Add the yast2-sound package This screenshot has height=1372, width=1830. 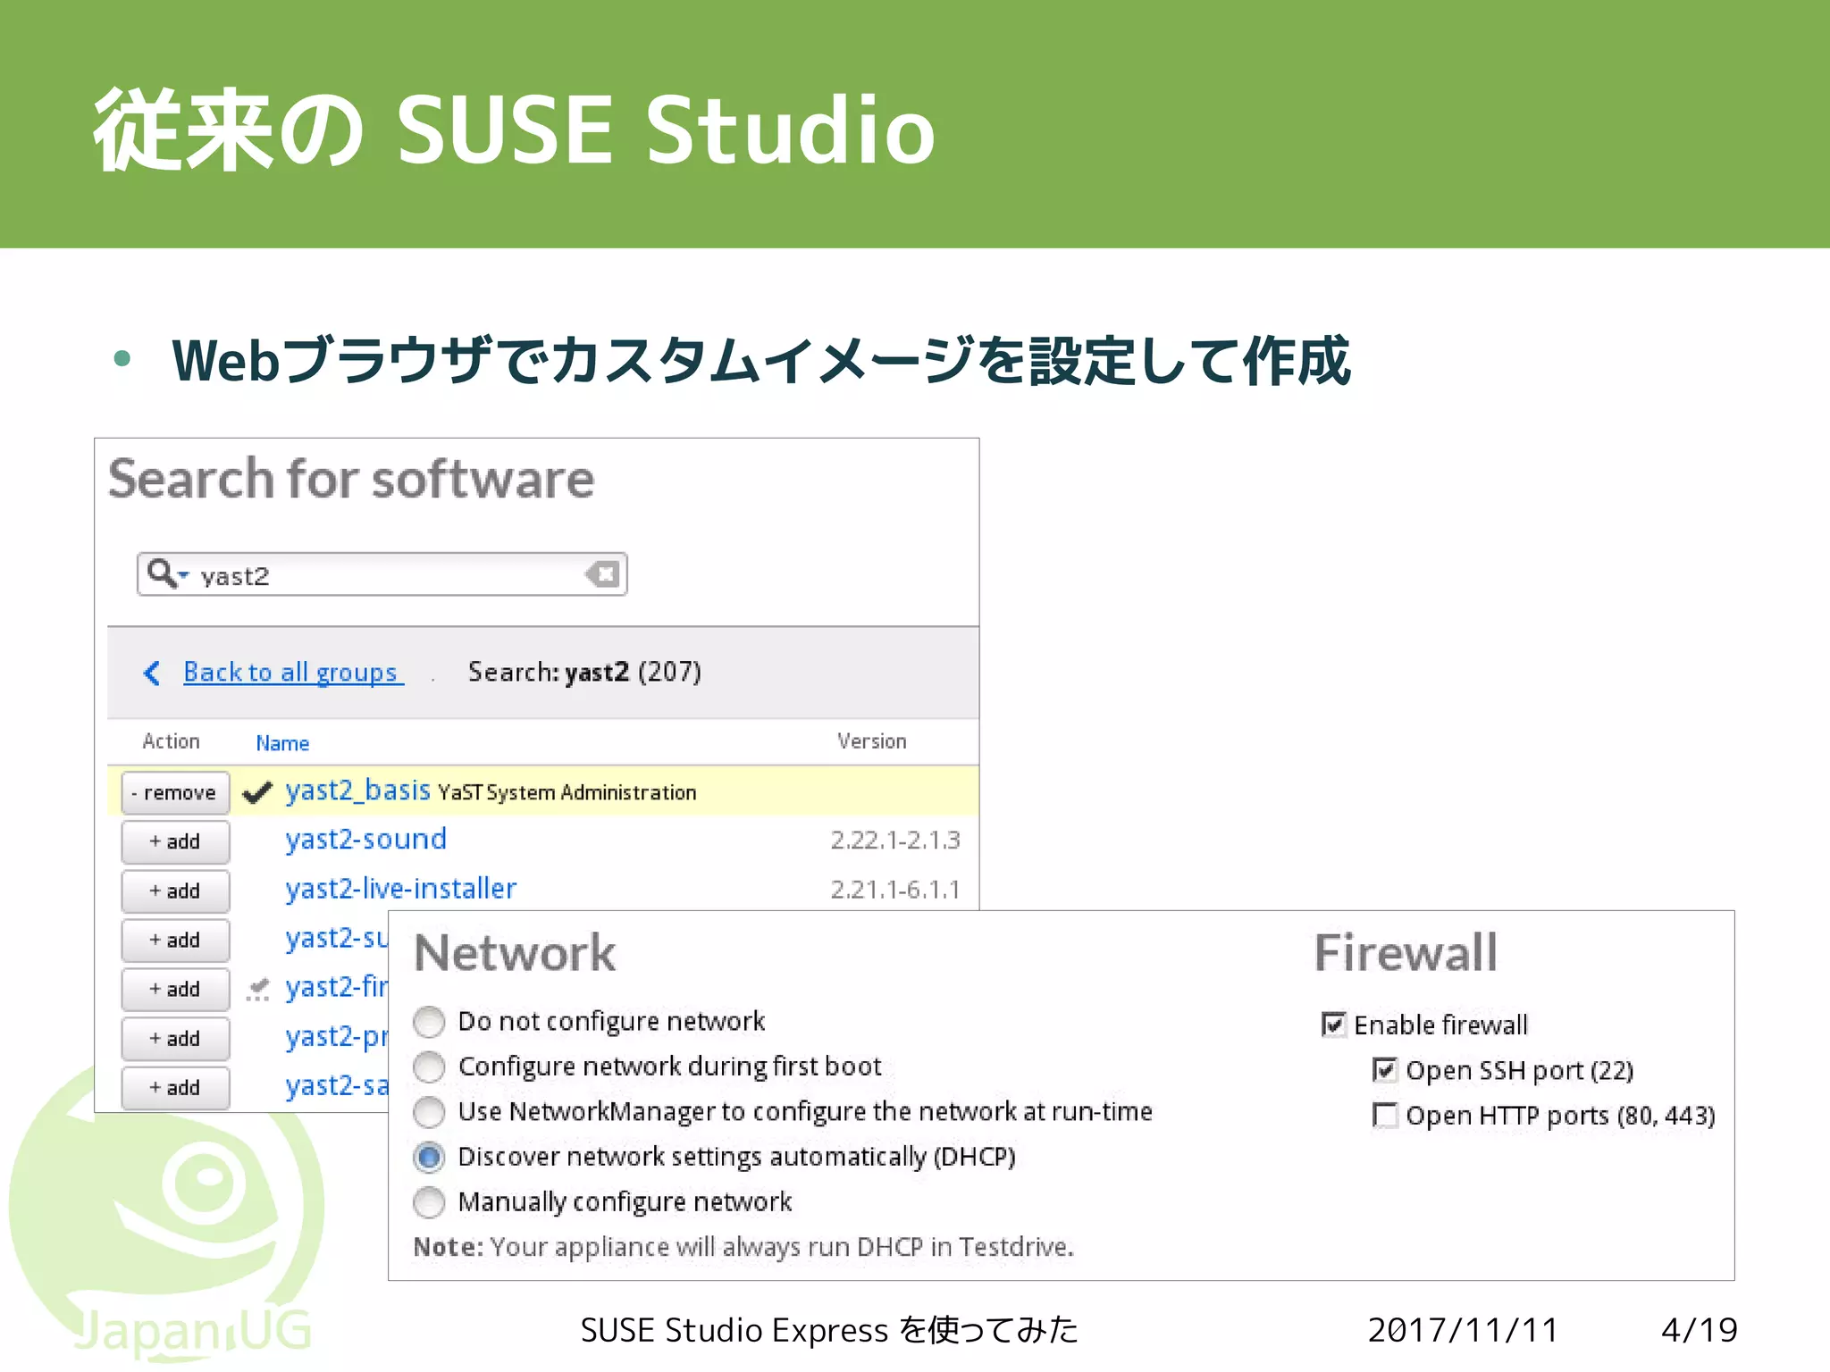coord(175,842)
